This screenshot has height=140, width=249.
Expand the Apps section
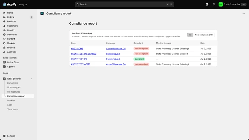[6, 73]
